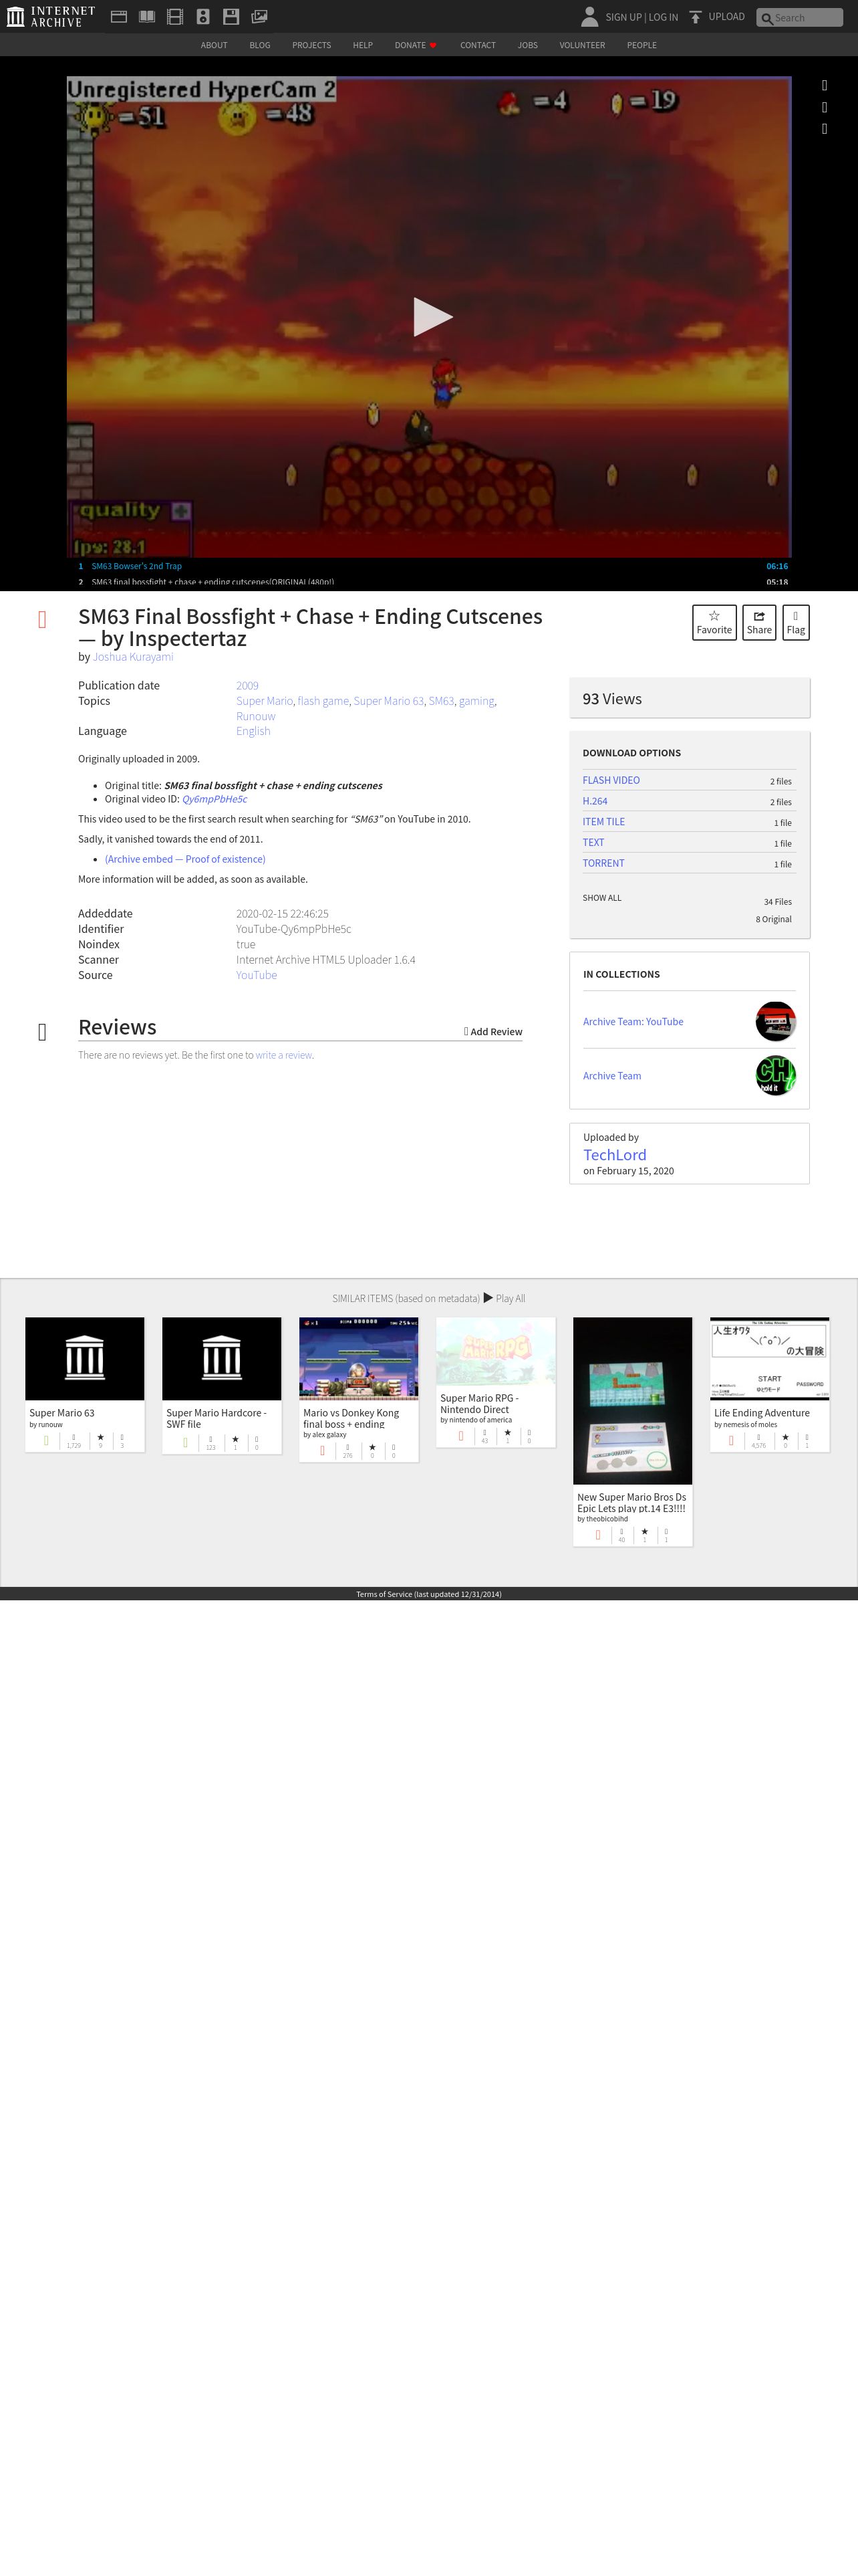858x2576 pixels.
Task: Open author Joshua Kurayami link
Action: tap(133, 657)
